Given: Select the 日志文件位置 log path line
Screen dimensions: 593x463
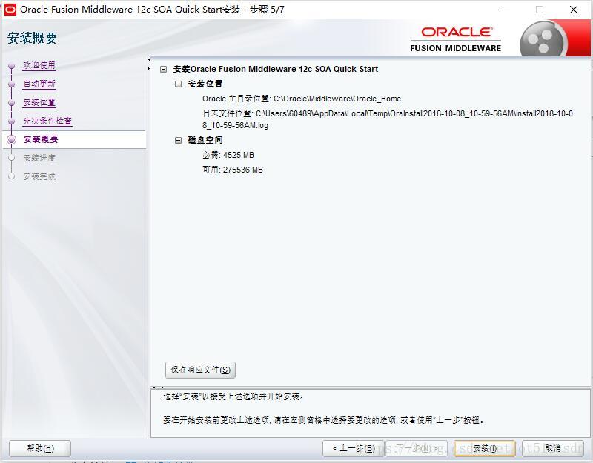Looking at the screenshot, I should click(388, 119).
